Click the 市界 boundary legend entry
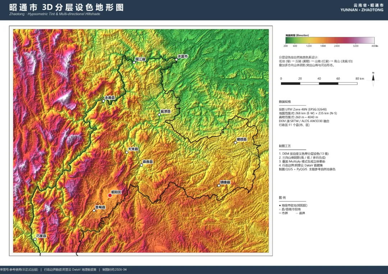This screenshot has width=388, height=274. click(x=283, y=213)
